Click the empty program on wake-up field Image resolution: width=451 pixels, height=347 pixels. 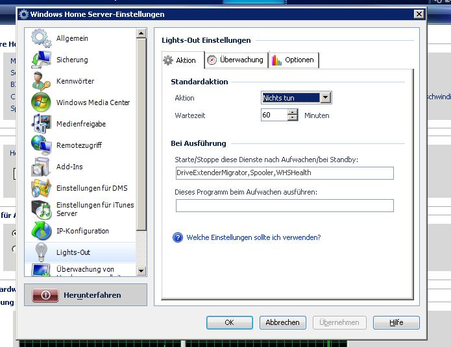(x=285, y=206)
